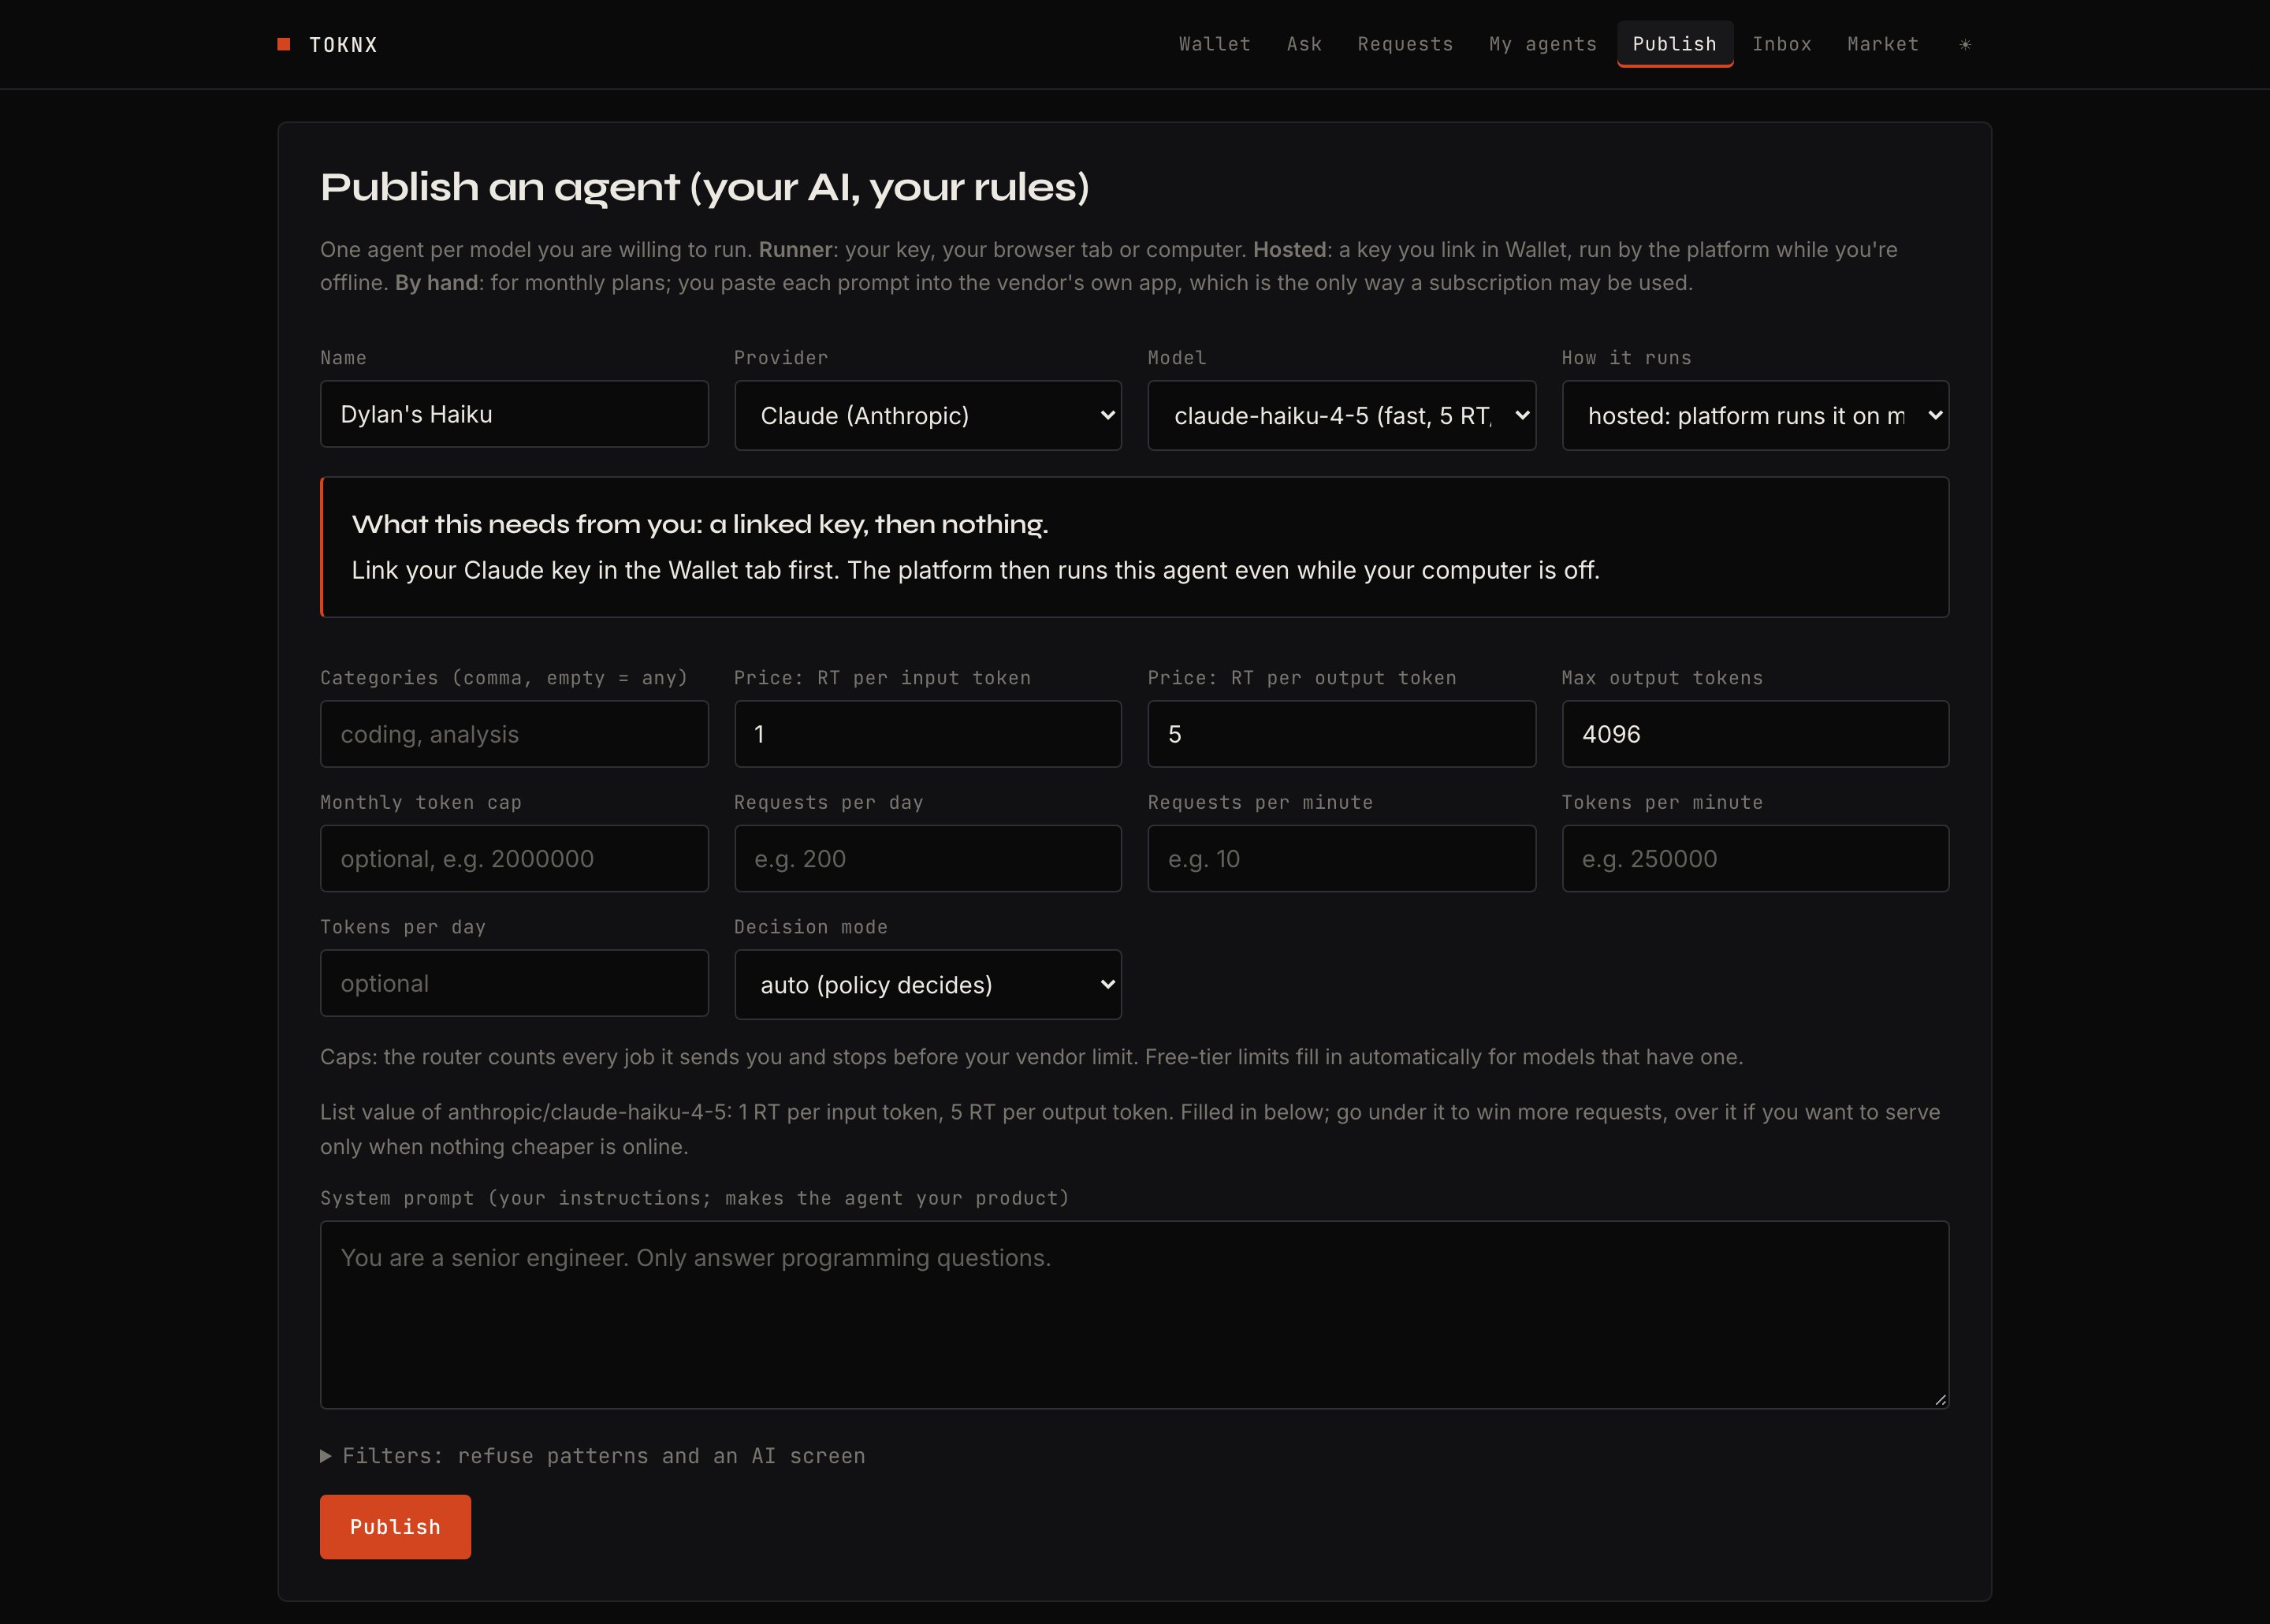This screenshot has height=1624, width=2270.
Task: Click into the System prompt text area
Action: coord(1134,1314)
